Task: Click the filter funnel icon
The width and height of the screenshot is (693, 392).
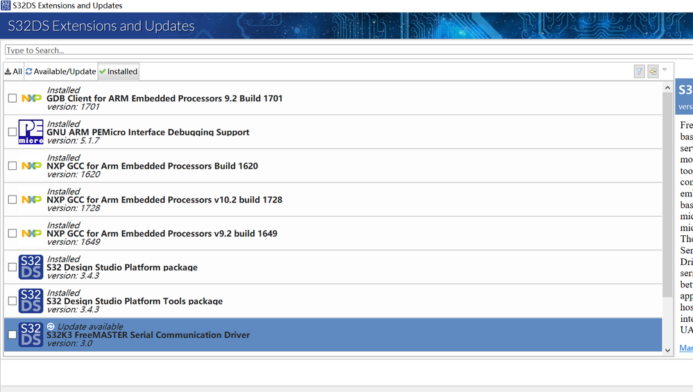Action: [x=639, y=71]
